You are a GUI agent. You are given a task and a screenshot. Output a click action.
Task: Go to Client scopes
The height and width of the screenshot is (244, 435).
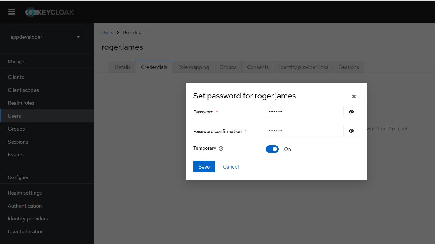tap(47, 90)
